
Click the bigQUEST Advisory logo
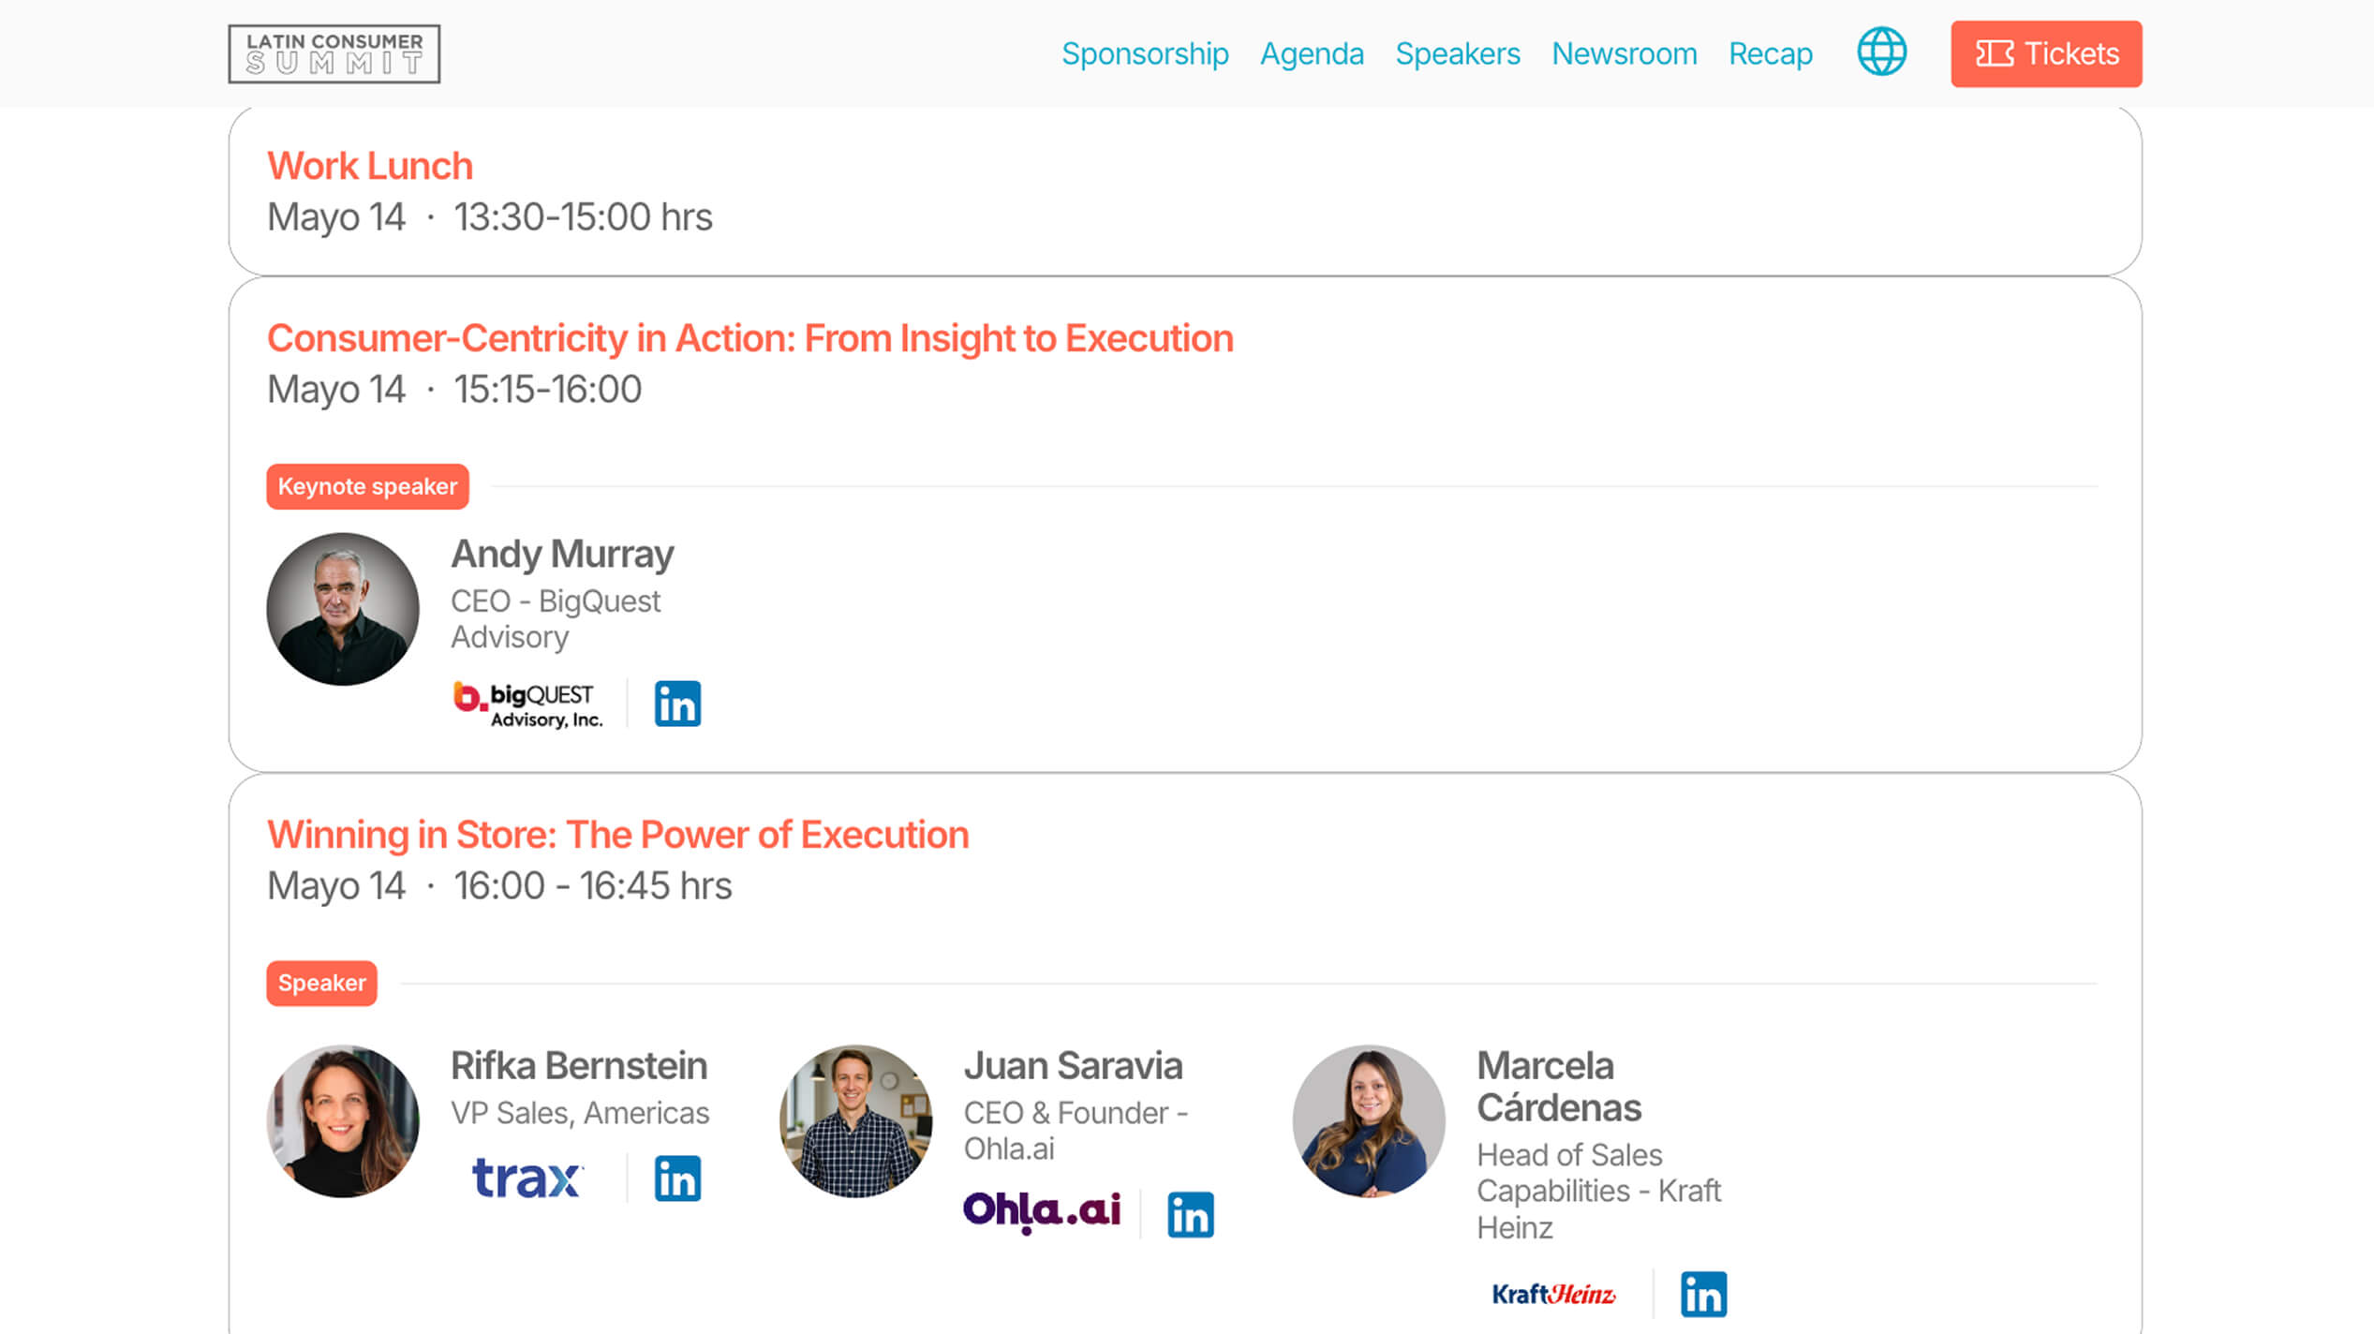527,704
